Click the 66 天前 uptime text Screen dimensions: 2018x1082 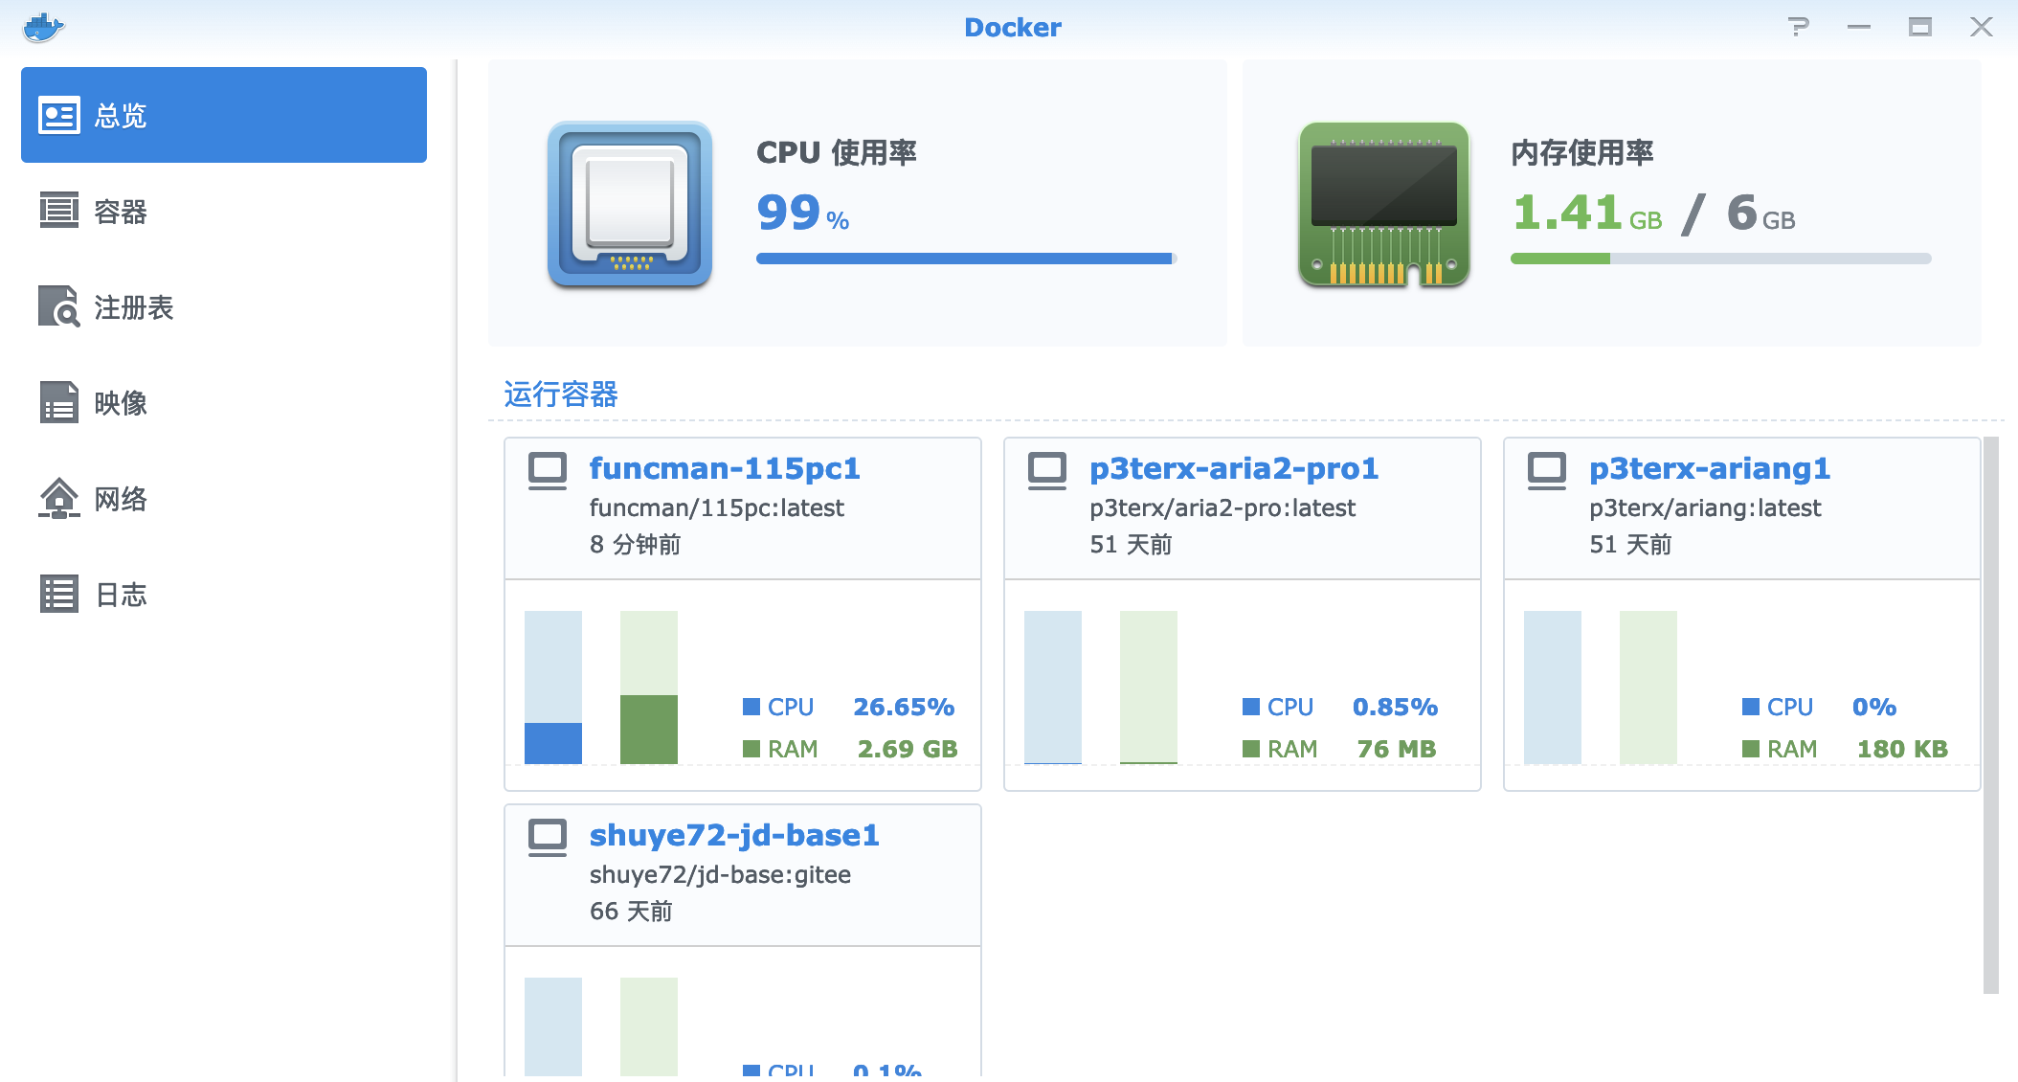tap(631, 911)
